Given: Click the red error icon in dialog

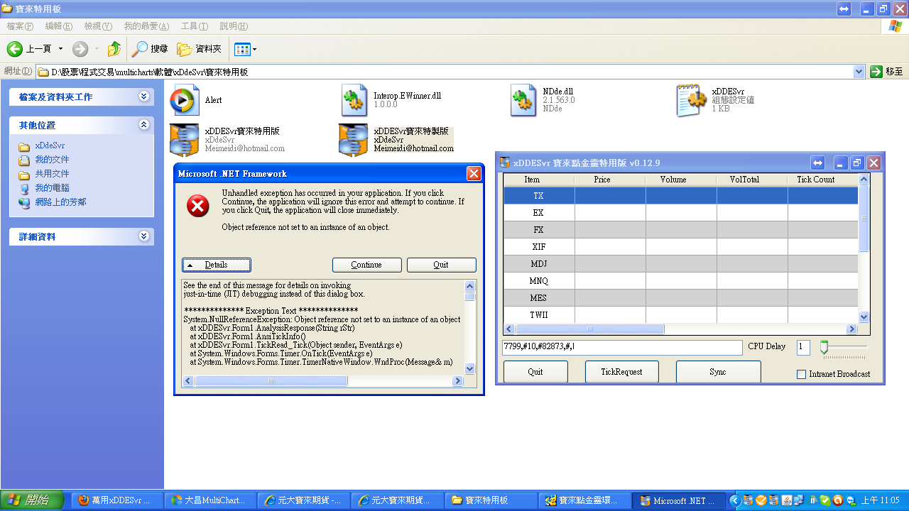Looking at the screenshot, I should pos(198,206).
